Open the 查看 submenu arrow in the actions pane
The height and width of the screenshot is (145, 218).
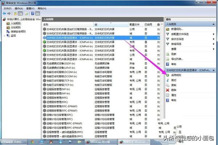coord(214,49)
